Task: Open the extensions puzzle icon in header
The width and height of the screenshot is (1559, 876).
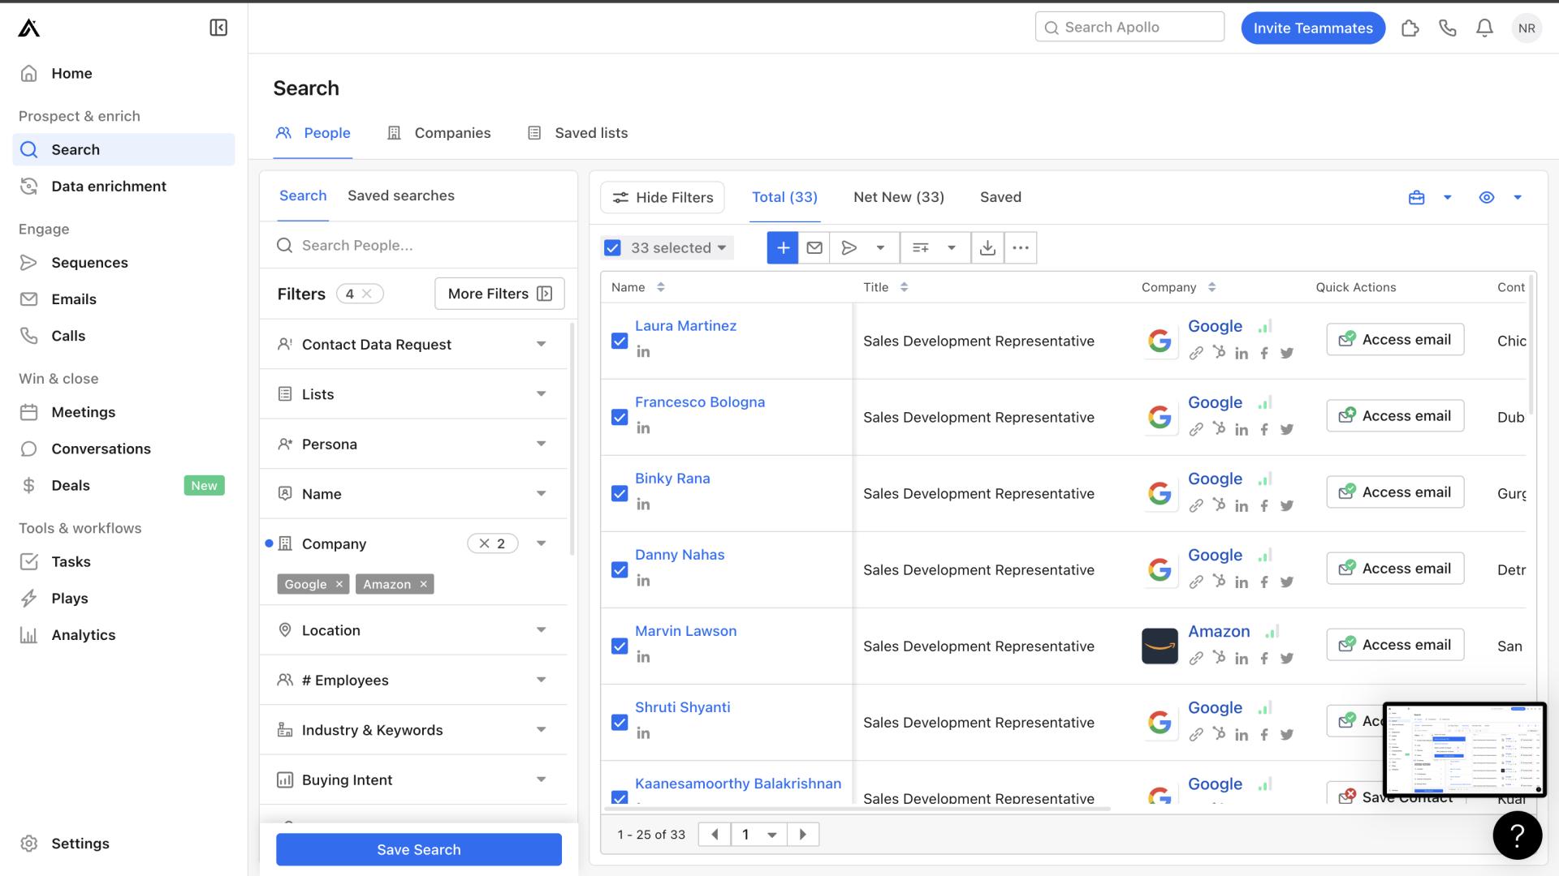Action: (x=1410, y=28)
